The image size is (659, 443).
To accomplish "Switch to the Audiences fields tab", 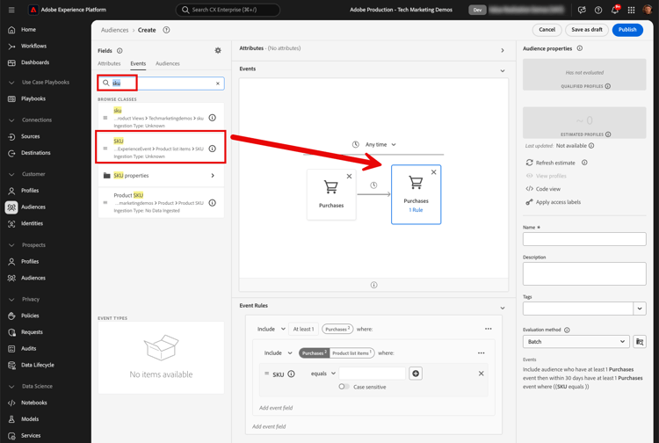I will click(x=167, y=63).
